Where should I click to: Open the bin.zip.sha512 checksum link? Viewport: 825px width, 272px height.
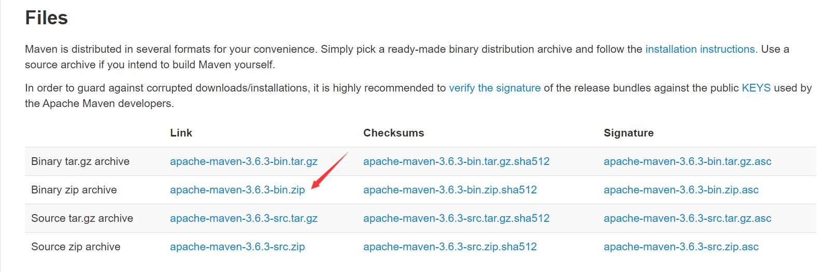(450, 190)
